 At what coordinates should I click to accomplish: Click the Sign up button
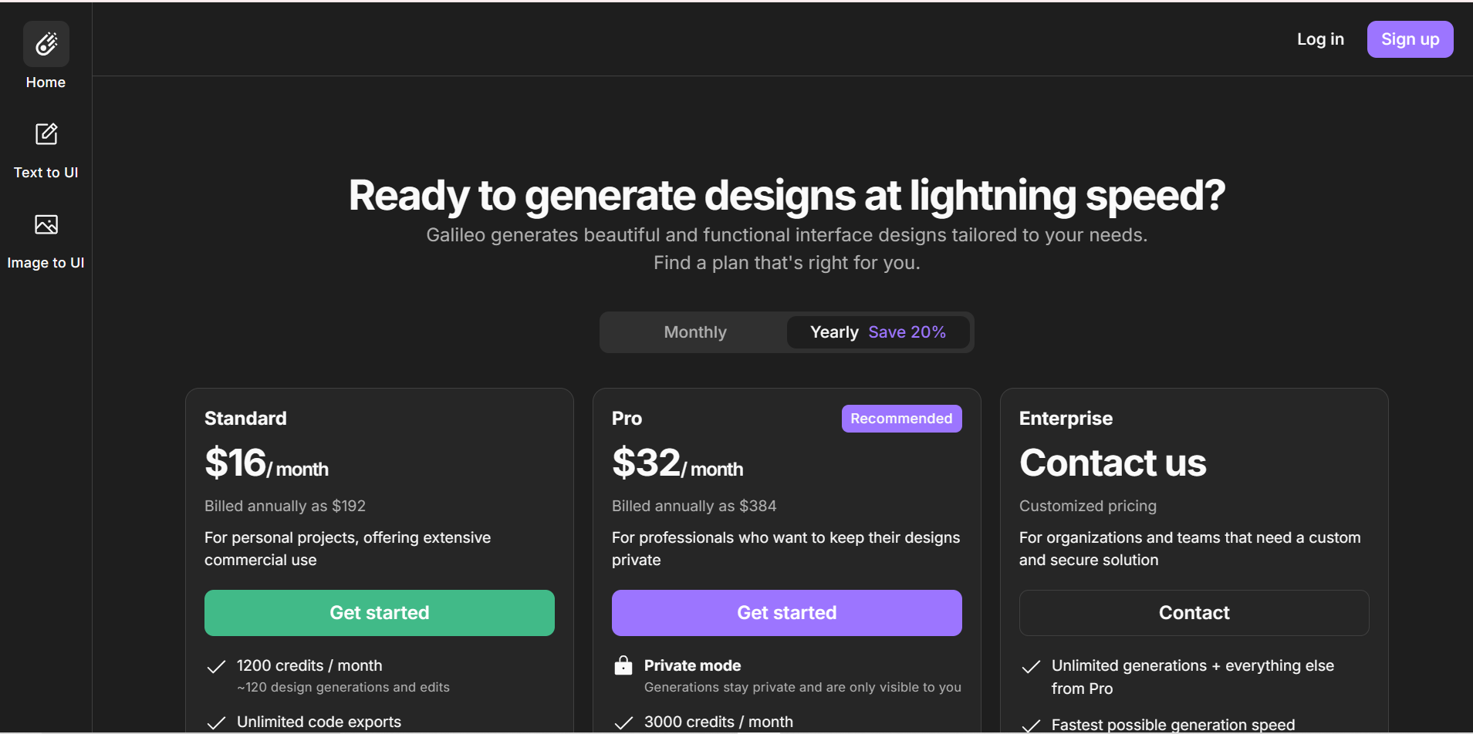tap(1410, 39)
